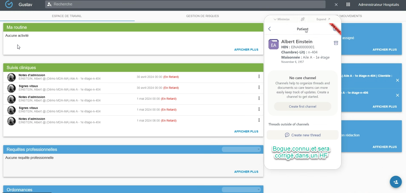Click the Gustav logo icon

tap(9, 5)
